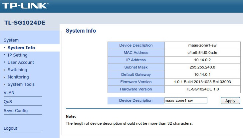This screenshot has height=138, width=243.
Task: Click the TL-SG1024DE model title
Action: 25,23
